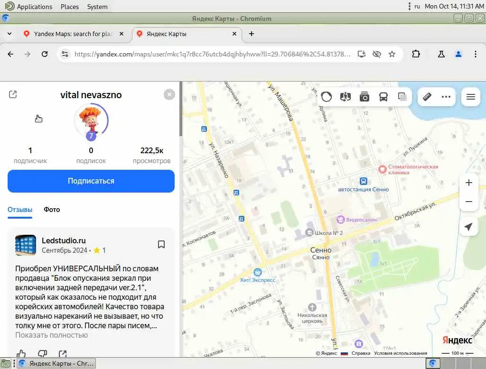
Task: Locate me with the arrow button
Action: tap(469, 227)
